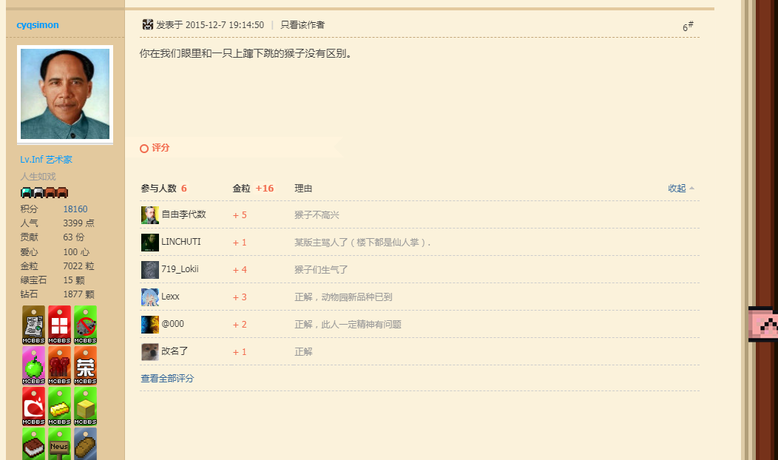Click the 人气 3399 点 stat
This screenshot has width=778, height=460.
click(x=58, y=223)
